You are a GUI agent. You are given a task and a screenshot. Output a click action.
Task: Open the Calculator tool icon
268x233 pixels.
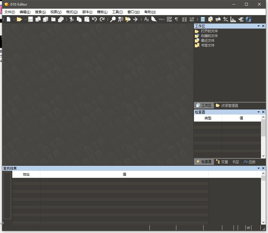pos(203,19)
